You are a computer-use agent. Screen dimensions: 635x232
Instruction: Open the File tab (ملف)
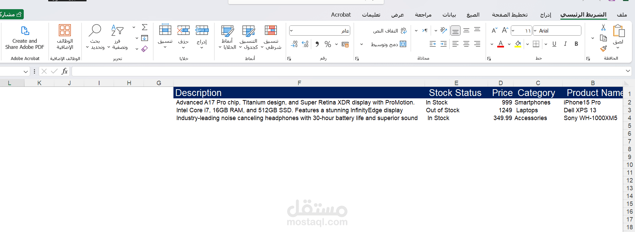tap(622, 15)
